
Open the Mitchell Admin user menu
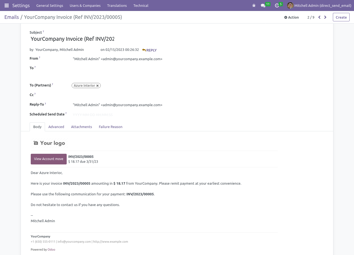[x=319, y=5]
